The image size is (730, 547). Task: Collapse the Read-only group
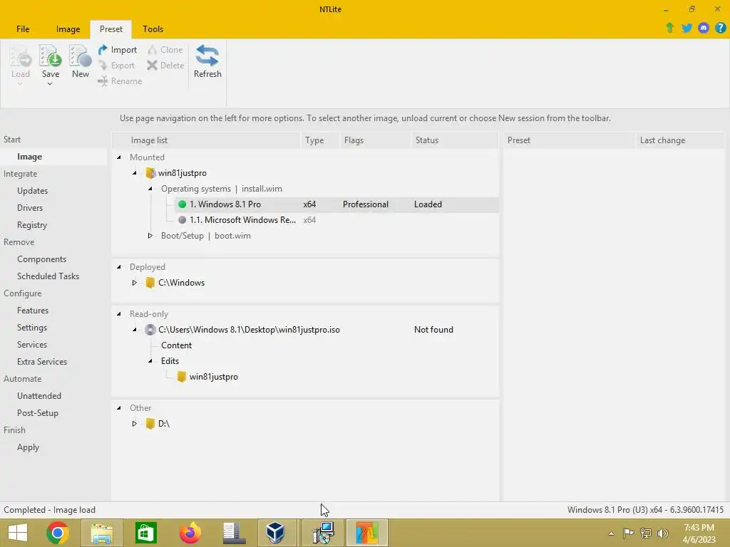(119, 314)
